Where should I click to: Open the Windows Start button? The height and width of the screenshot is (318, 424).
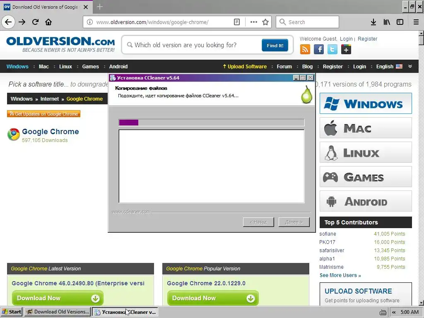point(11,312)
